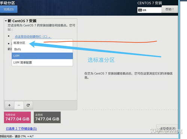Collapse the 新 CentOS 7 安装 section

(x=6, y=21)
